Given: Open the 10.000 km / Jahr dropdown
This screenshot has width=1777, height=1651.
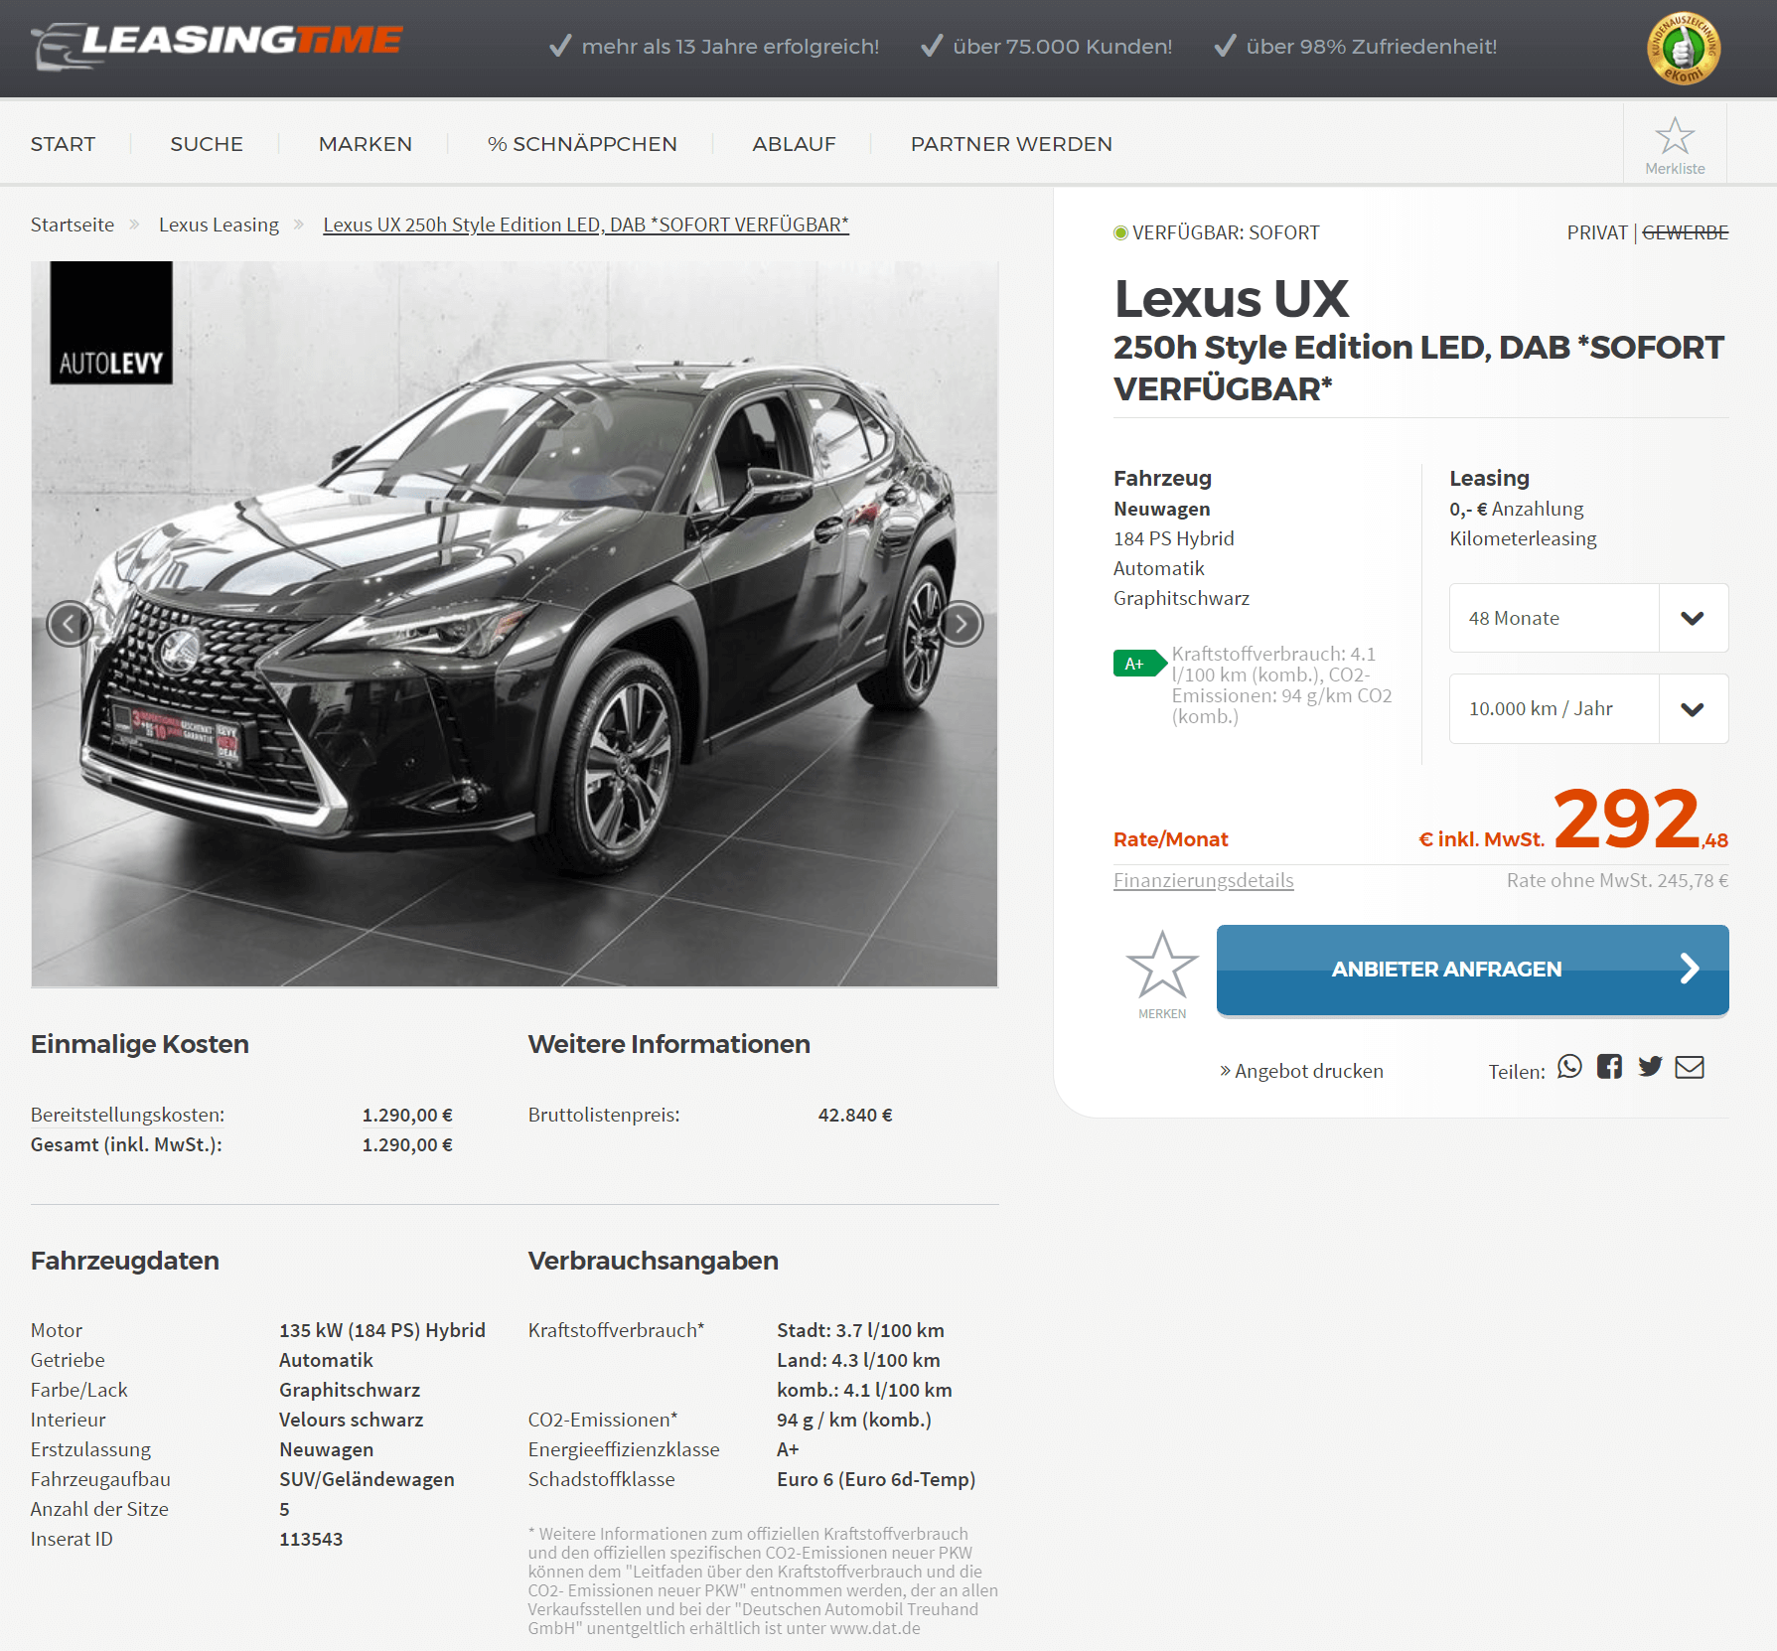Looking at the screenshot, I should pos(1588,708).
